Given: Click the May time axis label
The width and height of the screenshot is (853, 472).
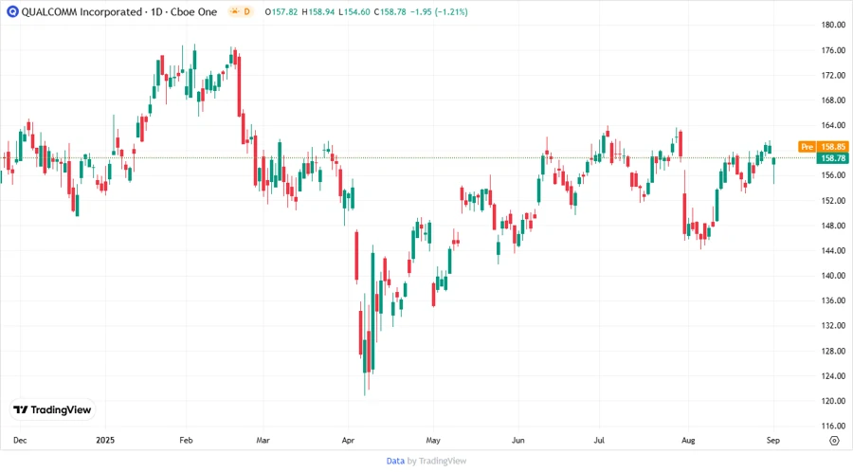Looking at the screenshot, I should click(433, 440).
